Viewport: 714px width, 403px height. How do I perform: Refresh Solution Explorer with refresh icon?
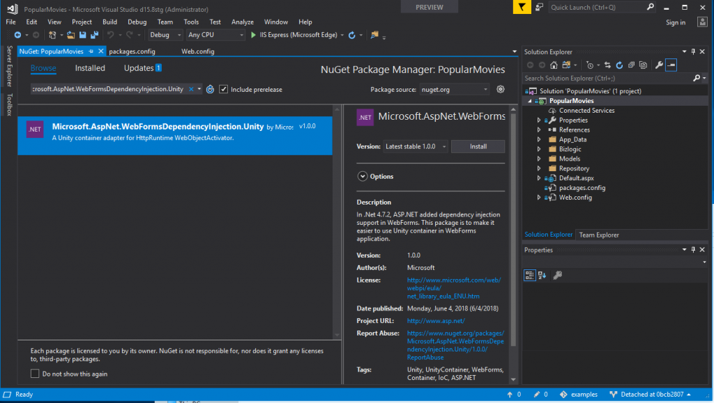click(x=619, y=65)
